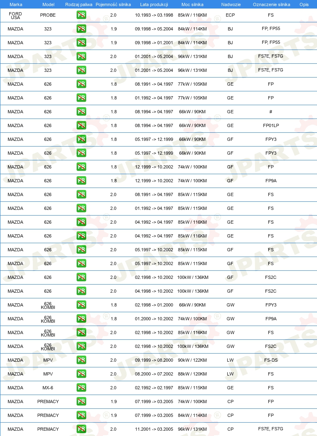
Task: Select the FS-DS engine code cell
Action: click(x=271, y=360)
